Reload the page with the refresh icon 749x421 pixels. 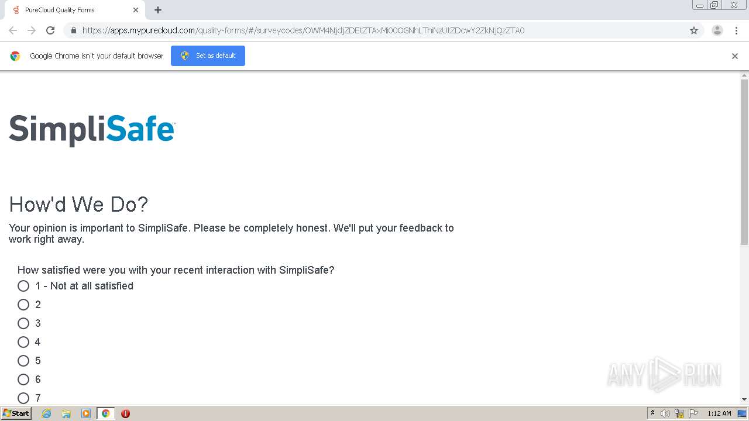point(50,30)
